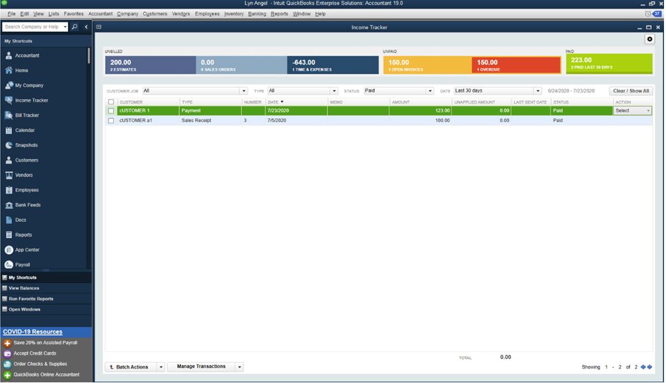Open the Action Select dropdown

point(633,110)
